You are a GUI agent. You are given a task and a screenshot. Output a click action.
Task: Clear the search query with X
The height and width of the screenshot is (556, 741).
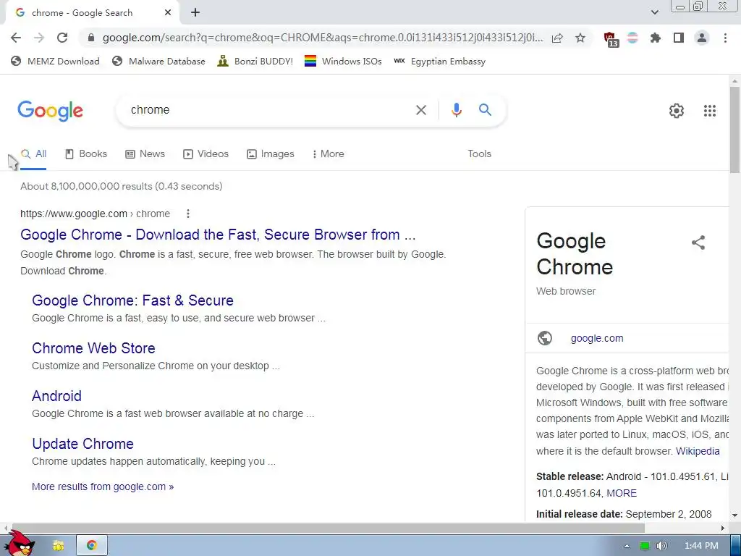[420, 110]
